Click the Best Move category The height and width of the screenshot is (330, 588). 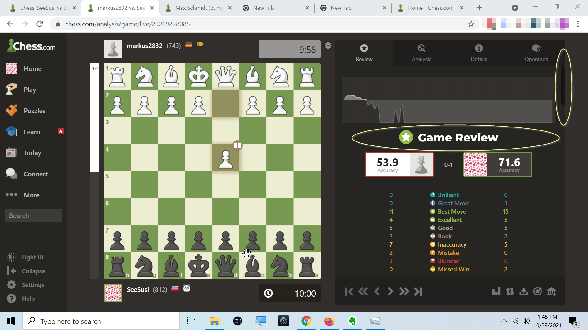(x=448, y=211)
